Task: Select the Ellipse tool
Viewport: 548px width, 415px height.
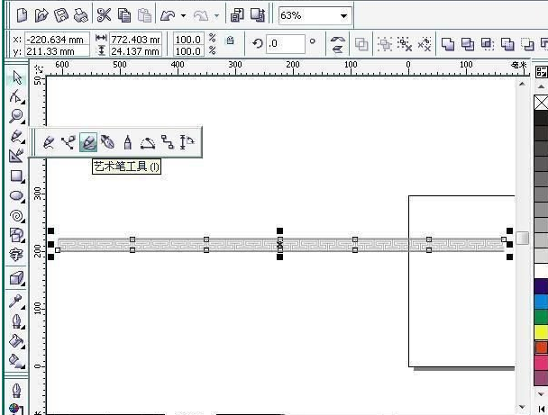Action: tap(16, 196)
